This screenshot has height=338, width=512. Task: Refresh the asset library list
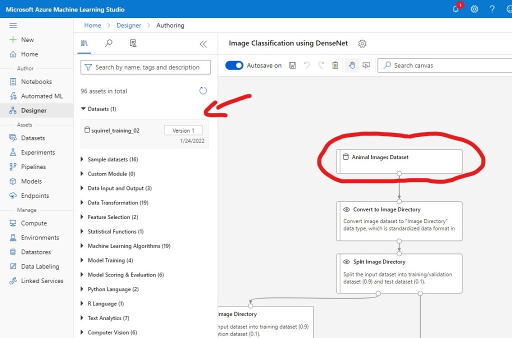[x=203, y=90]
